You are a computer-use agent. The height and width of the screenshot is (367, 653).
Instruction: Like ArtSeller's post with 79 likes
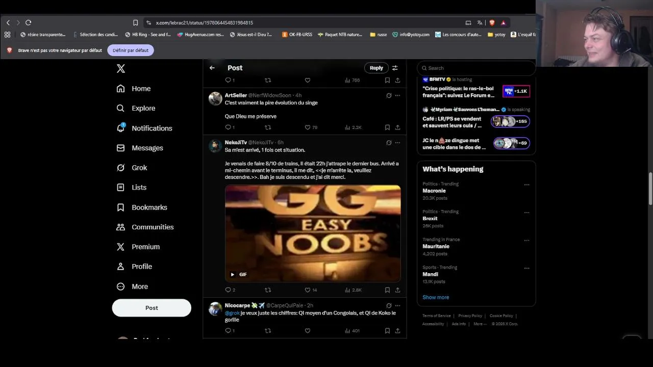click(311, 127)
